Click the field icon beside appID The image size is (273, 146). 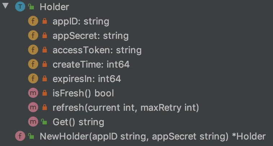click(33, 21)
